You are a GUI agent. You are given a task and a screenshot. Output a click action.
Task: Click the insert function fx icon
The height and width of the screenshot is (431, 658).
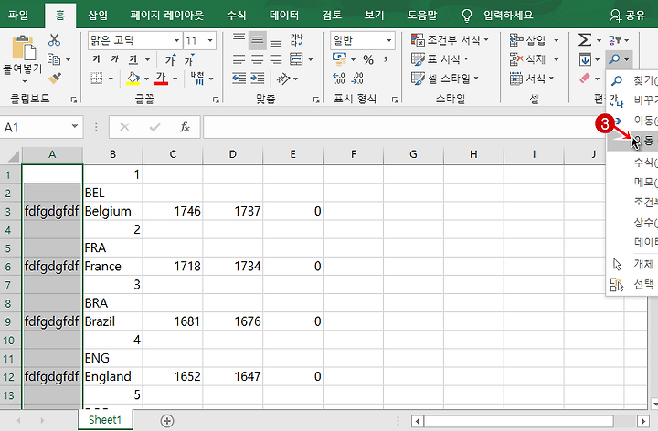pos(185,127)
